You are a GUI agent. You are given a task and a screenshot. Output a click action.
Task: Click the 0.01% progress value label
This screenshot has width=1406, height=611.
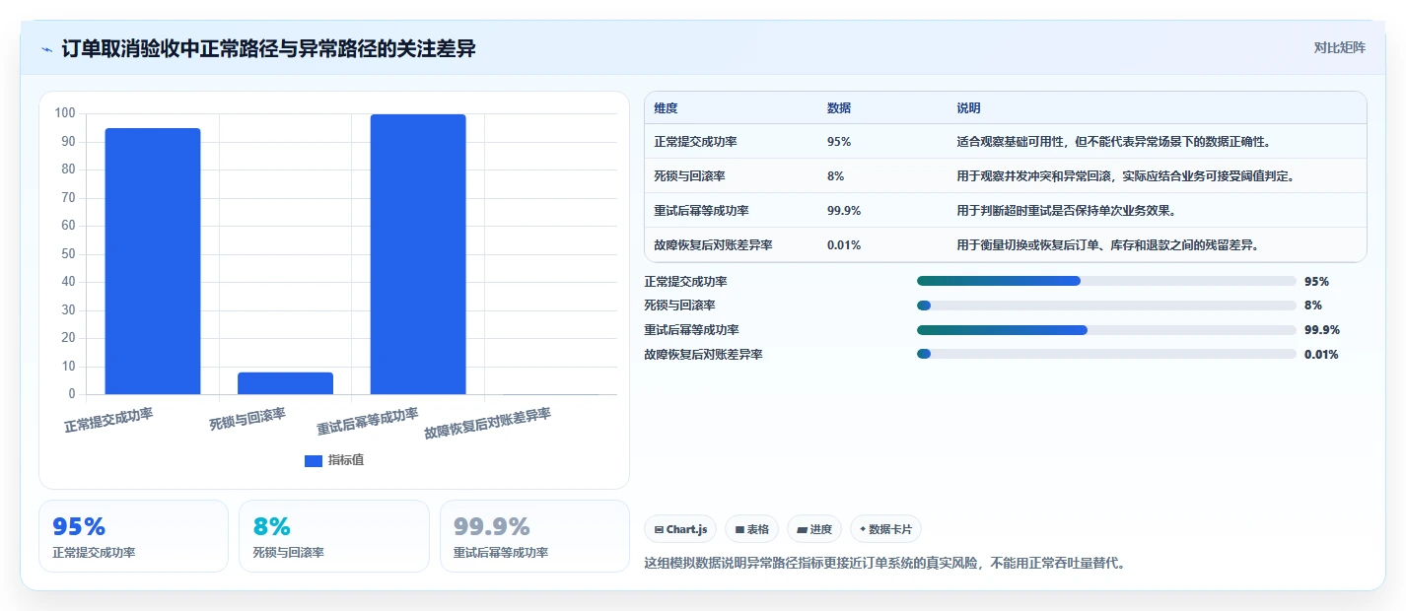click(1321, 355)
